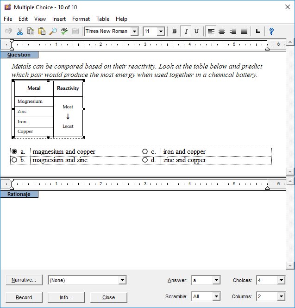The height and width of the screenshot is (308, 295).
Task: Open the Times New Roman font dropdown
Action: [134, 31]
